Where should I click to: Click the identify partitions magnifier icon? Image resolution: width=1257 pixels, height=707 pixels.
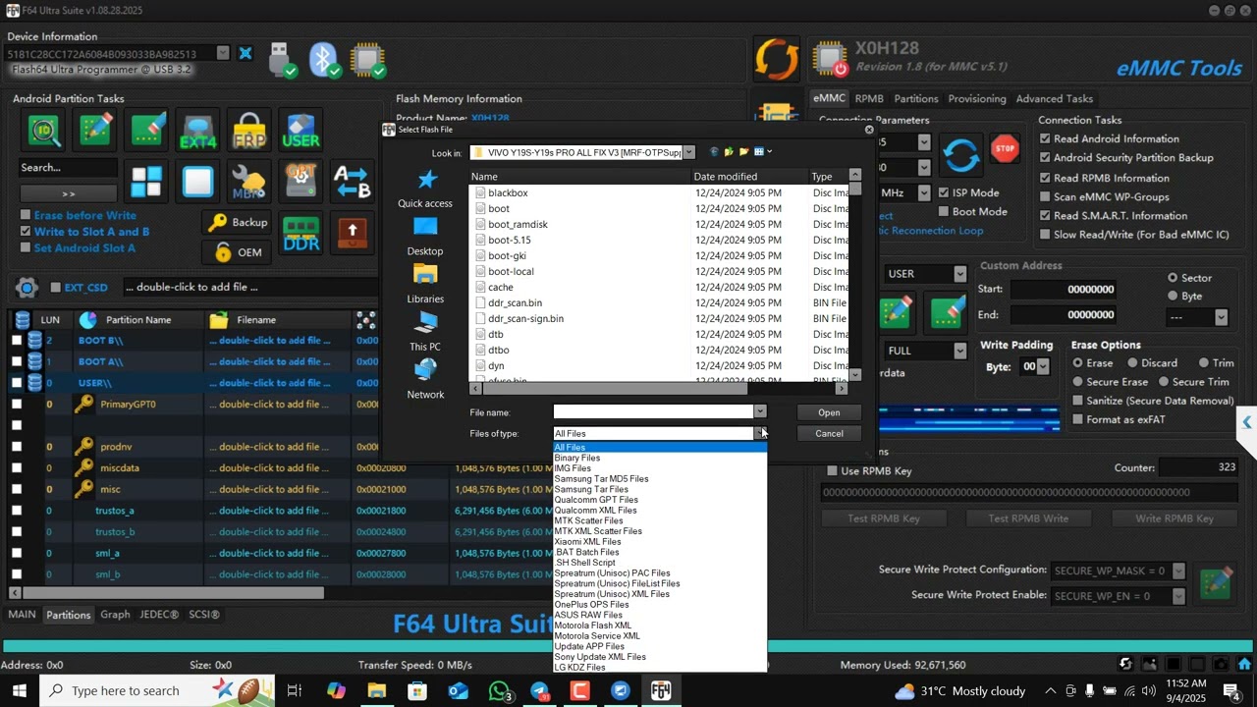pyautogui.click(x=44, y=131)
